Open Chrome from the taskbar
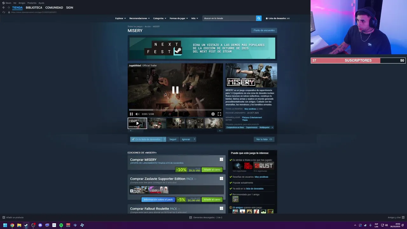Viewport: 407px width, 229px height. click(12, 225)
